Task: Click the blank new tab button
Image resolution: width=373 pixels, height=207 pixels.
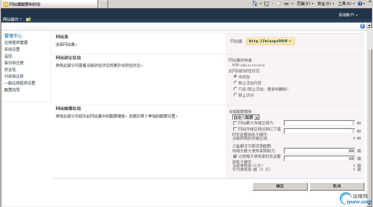Action: point(103,4)
